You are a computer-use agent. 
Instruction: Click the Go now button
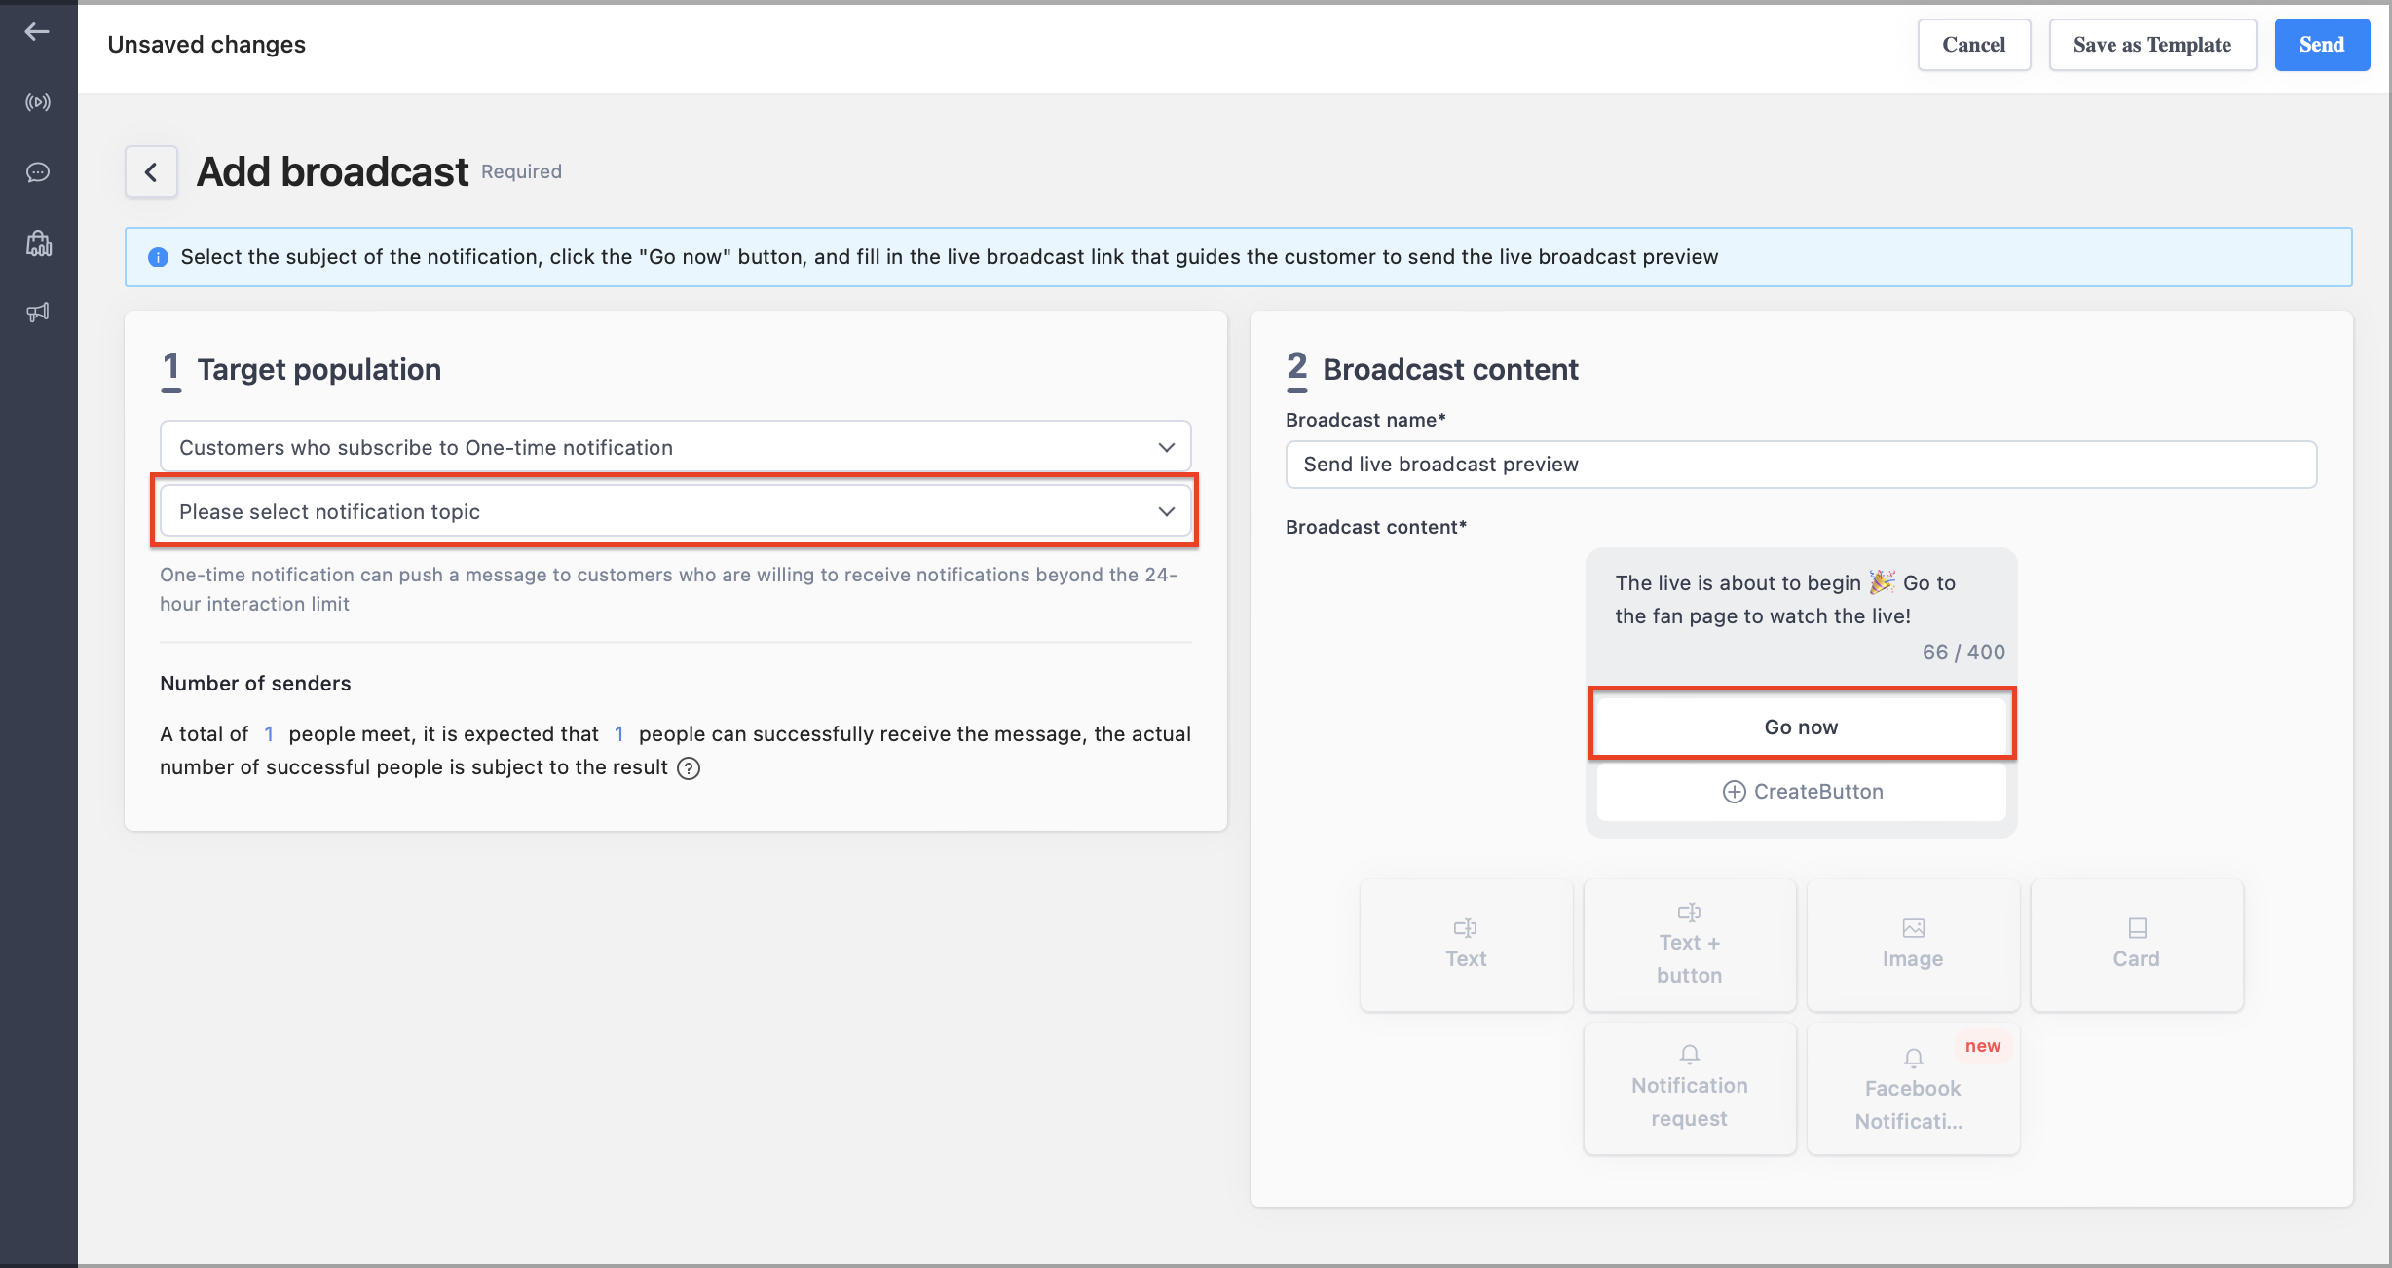pyautogui.click(x=1802, y=727)
